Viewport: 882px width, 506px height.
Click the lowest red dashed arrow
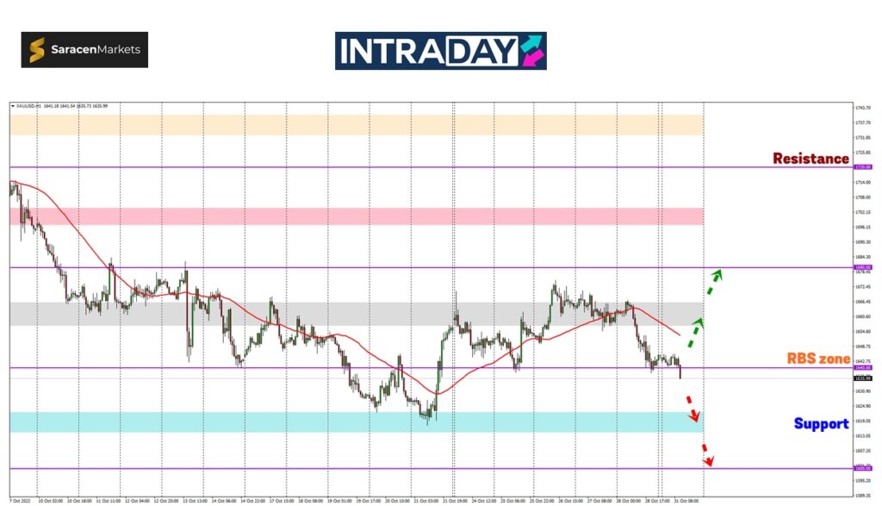[x=705, y=456]
